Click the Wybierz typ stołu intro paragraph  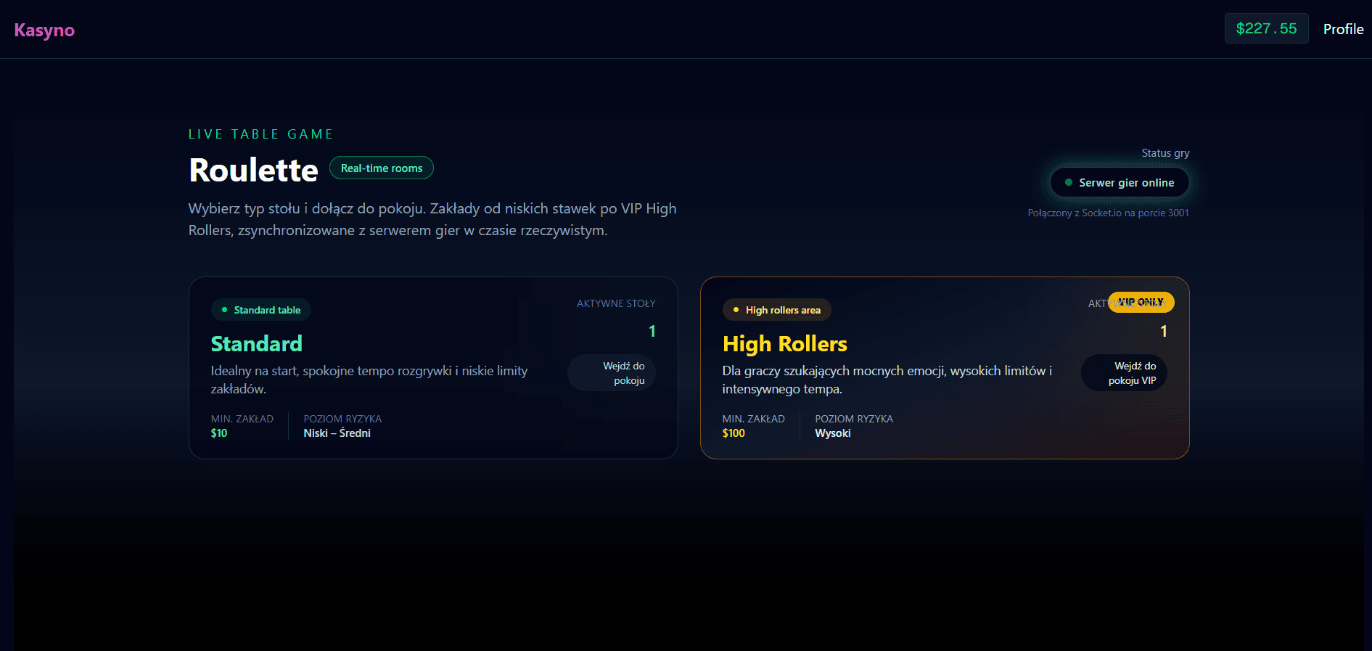click(432, 219)
